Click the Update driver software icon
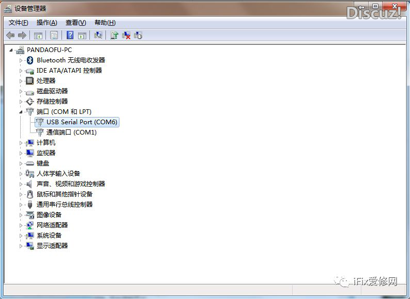Image resolution: width=410 pixels, height=299 pixels. [x=114, y=36]
